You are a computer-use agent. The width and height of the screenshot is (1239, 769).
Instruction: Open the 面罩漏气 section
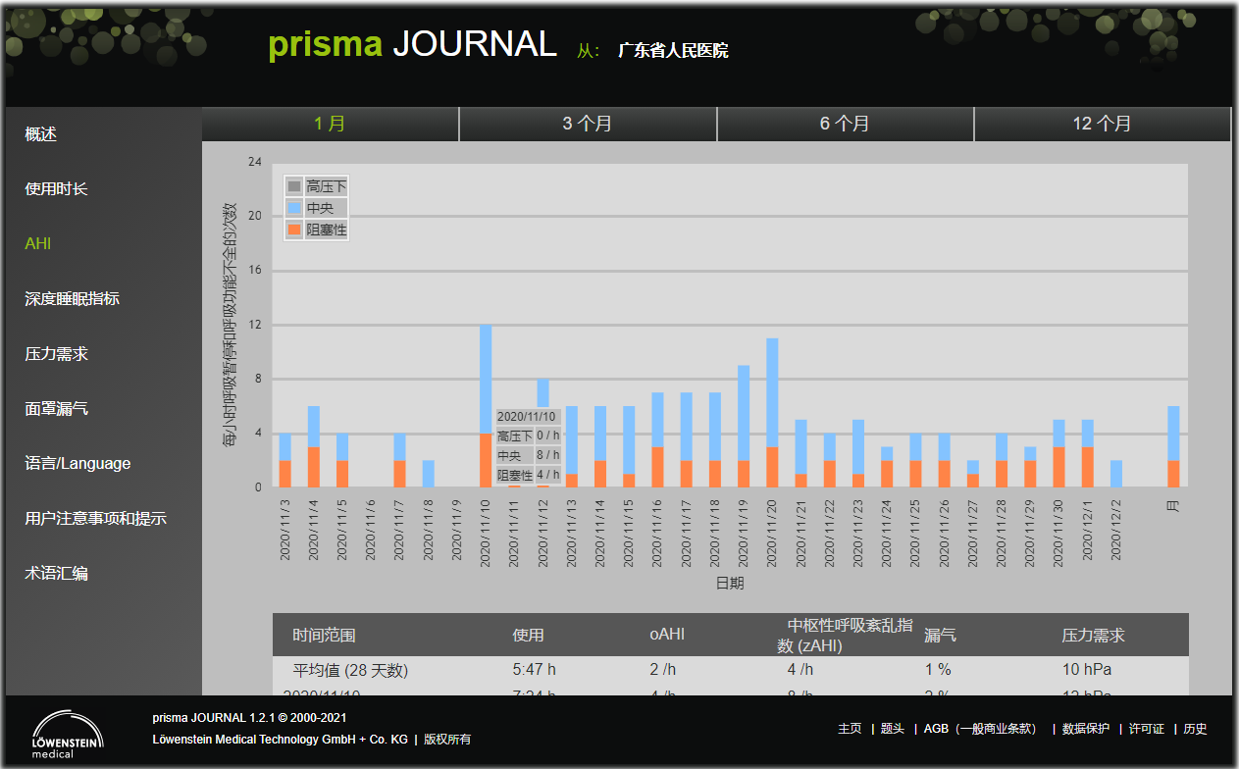point(57,409)
